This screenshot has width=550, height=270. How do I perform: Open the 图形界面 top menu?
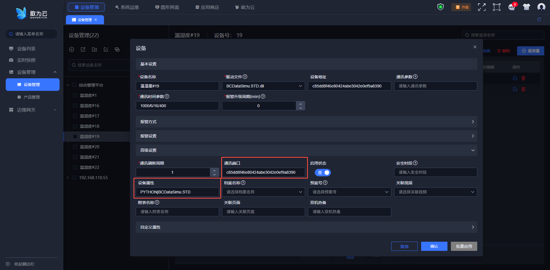click(167, 7)
